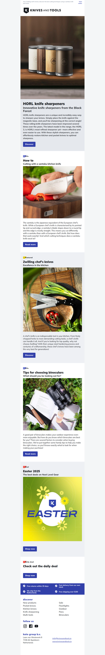Viewport: 105px width, 655px height.
Task: Click Shop now under the daily deal
Action: tap(30, 575)
